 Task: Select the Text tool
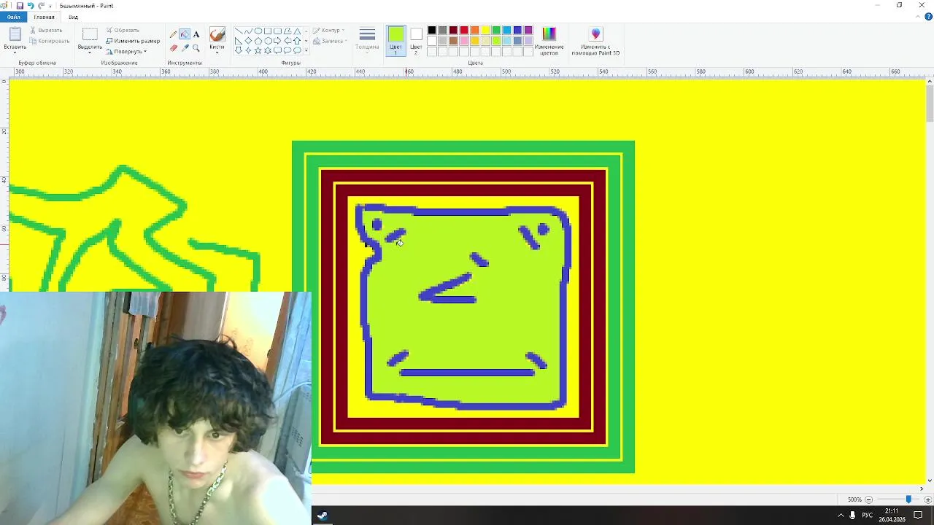point(196,34)
